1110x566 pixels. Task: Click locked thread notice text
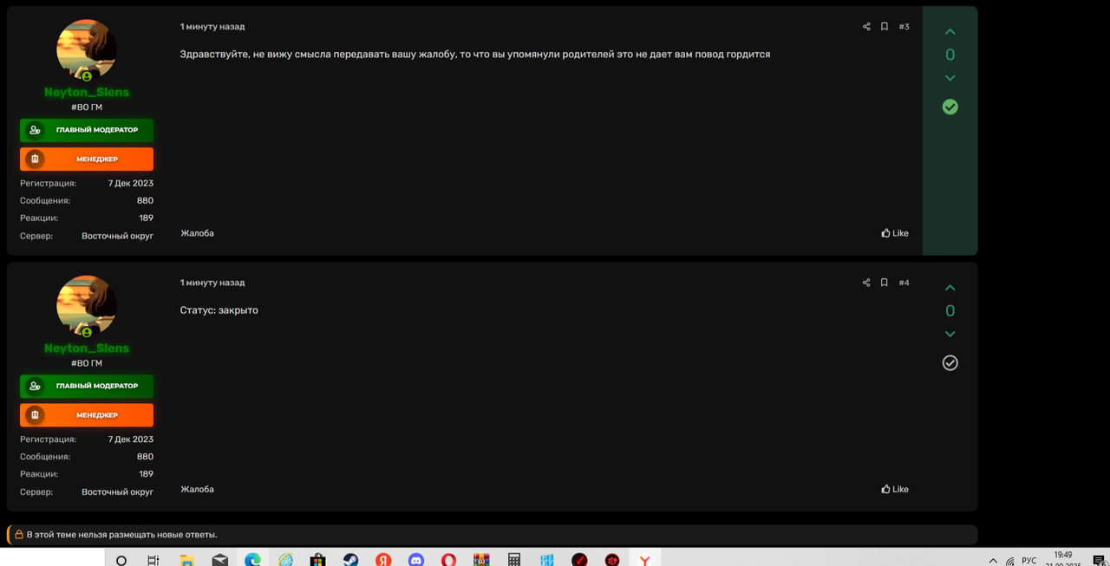pyautogui.click(x=121, y=535)
